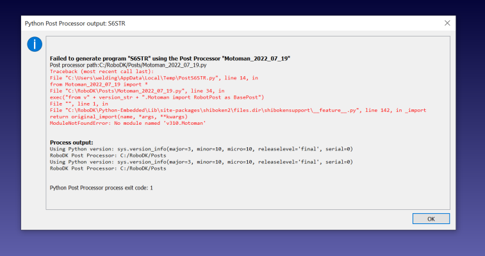This screenshot has width=485, height=256.
Task: Click the "Traceback (most recent call last)" line
Action: pyautogui.click(x=97, y=72)
